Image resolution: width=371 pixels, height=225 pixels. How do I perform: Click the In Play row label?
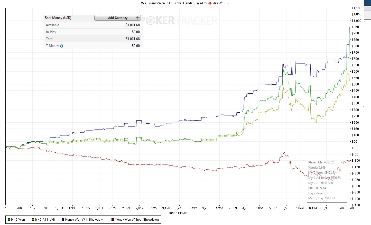[x=51, y=32]
